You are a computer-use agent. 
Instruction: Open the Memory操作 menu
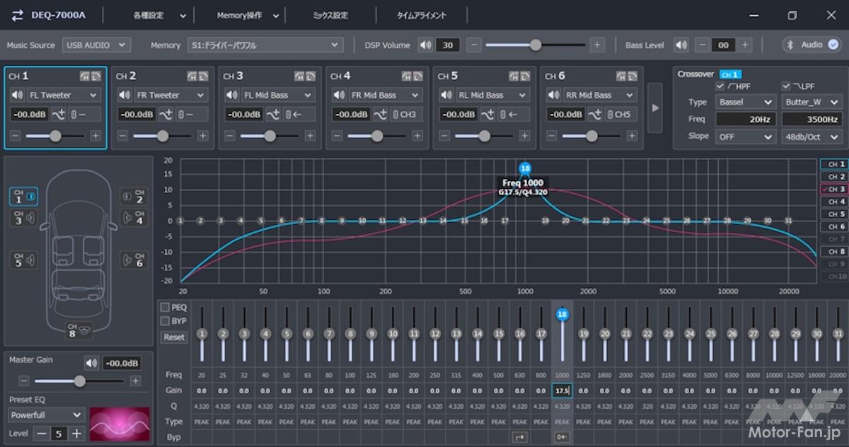click(x=241, y=16)
